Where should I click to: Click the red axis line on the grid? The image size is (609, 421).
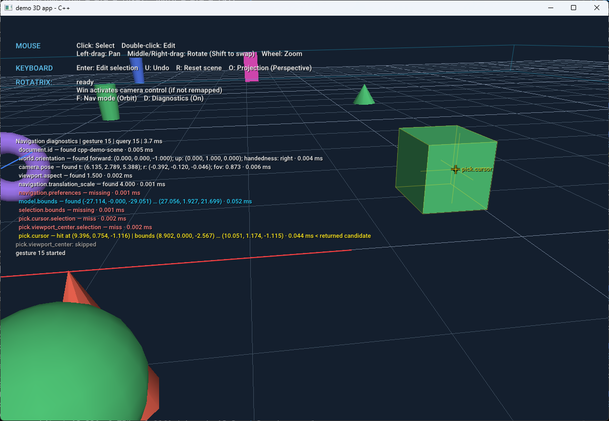point(175,263)
